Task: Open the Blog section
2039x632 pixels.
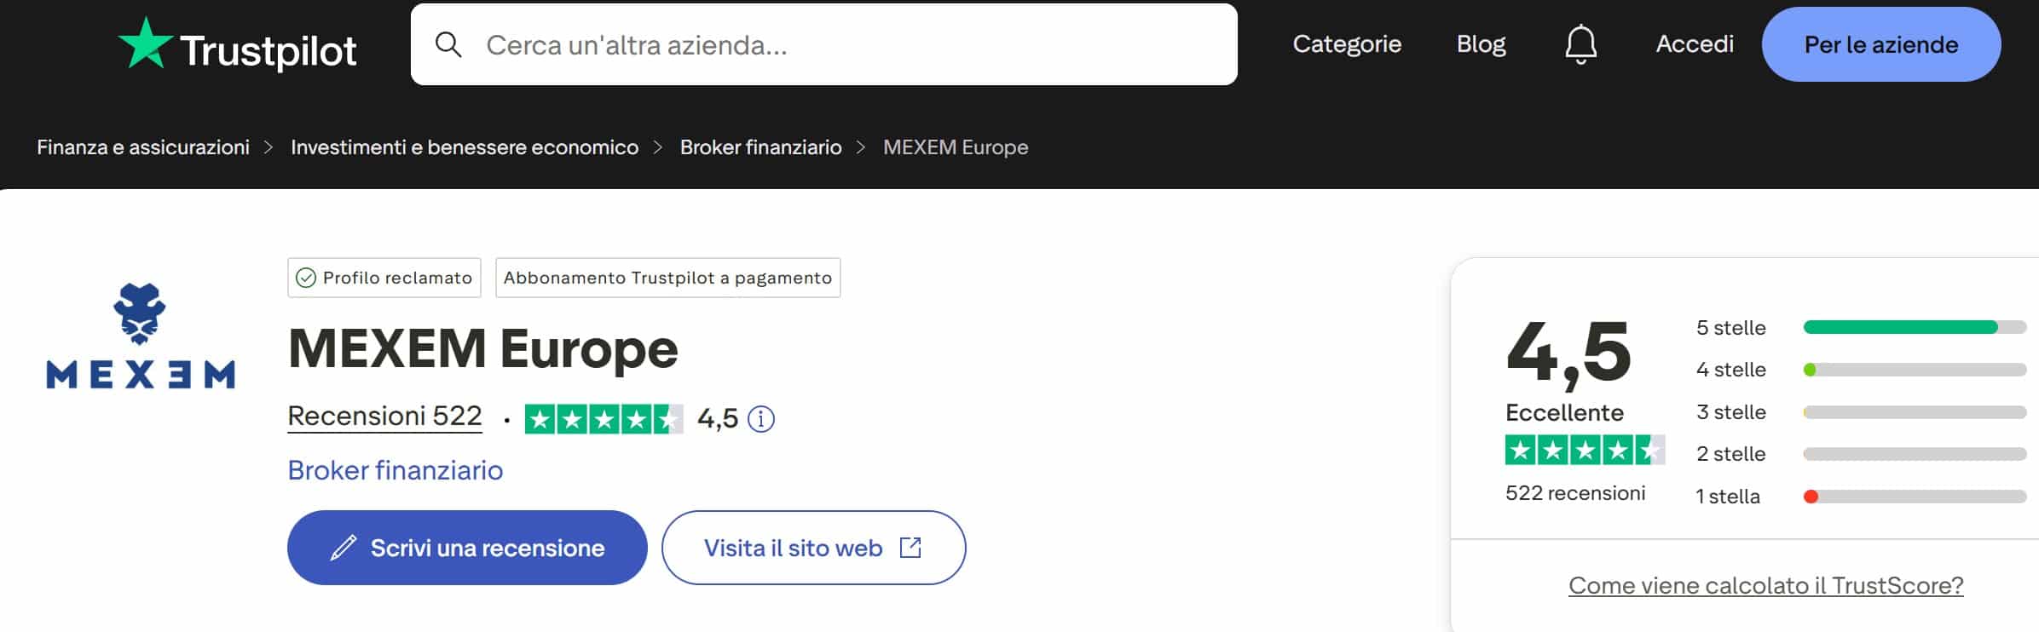Action: pos(1481,43)
